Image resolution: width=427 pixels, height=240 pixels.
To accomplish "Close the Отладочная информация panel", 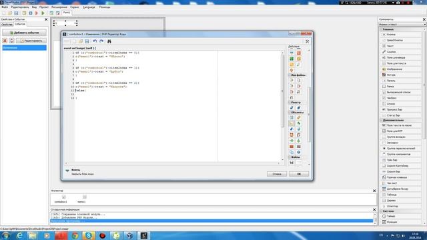I will tap(374, 209).
